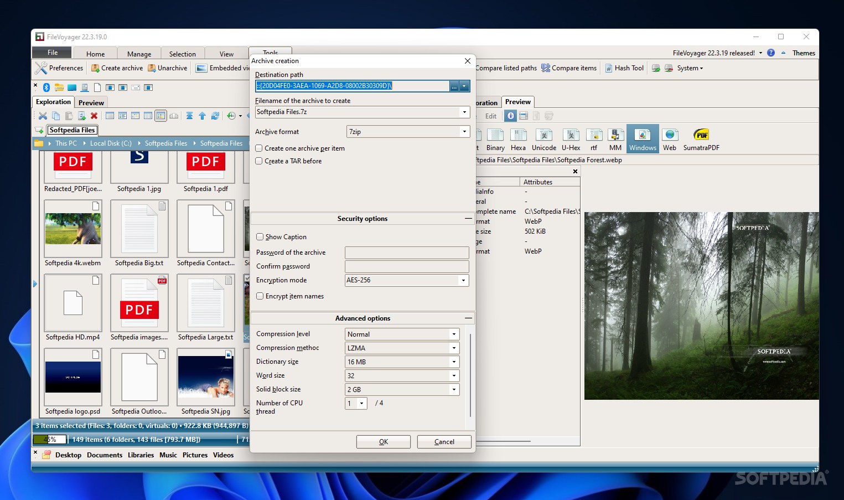Select the Hexa viewer icon
The width and height of the screenshot is (844, 500).
519,139
